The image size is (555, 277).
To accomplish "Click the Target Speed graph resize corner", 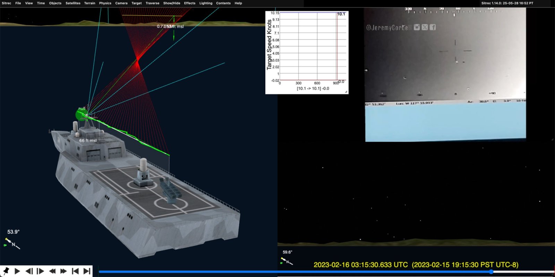I will [x=346, y=92].
